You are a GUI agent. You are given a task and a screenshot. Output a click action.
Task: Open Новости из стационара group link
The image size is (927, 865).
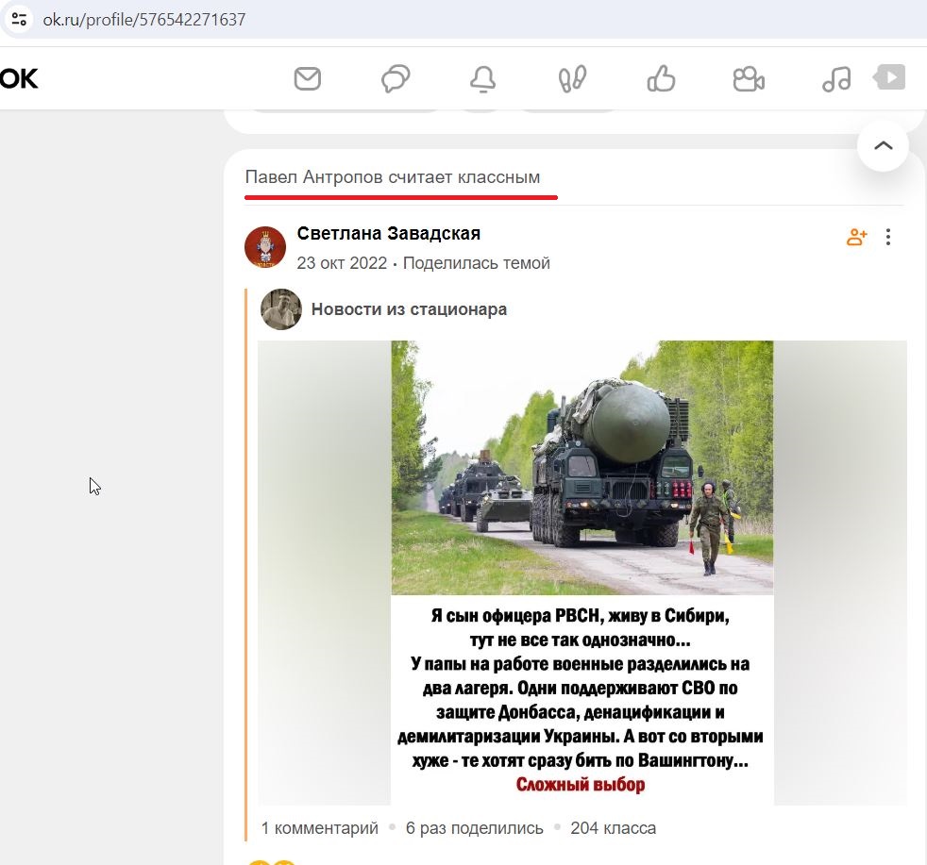409,309
